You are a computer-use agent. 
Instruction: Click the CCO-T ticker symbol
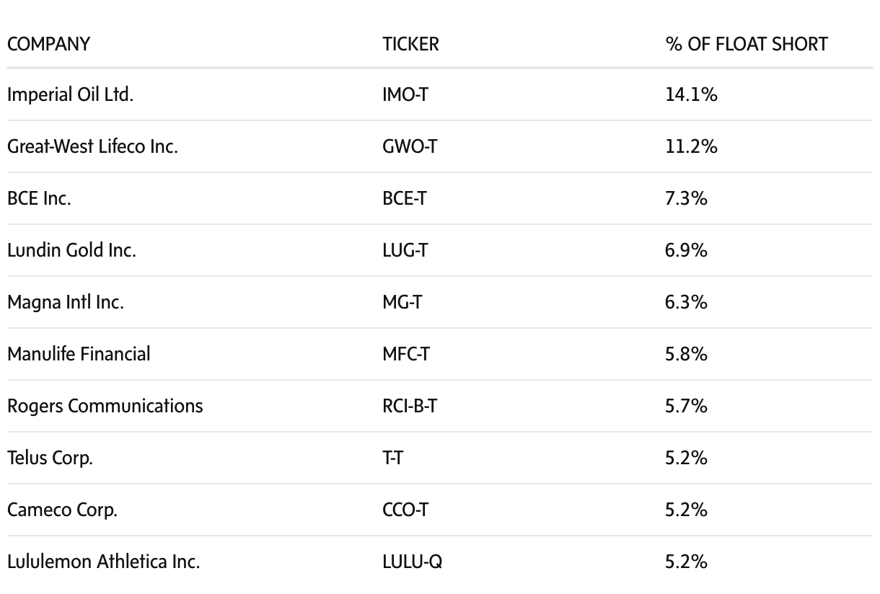(x=405, y=510)
